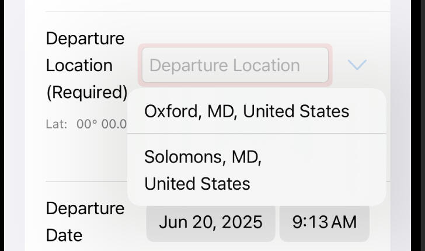Screen dimensions: 425x251
Task: Change the departure date from Jun 20
Action: click(x=210, y=222)
